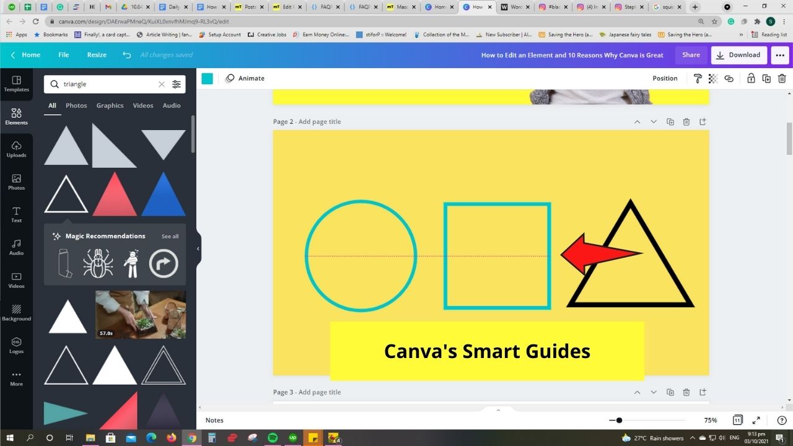
Task: Delete Page 2 with trash icon
Action: pos(686,122)
